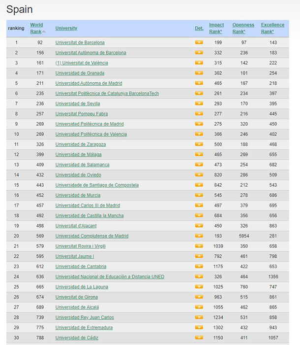
Task: Open Universitat Autònoma de Barcelona link
Action: [90, 53]
